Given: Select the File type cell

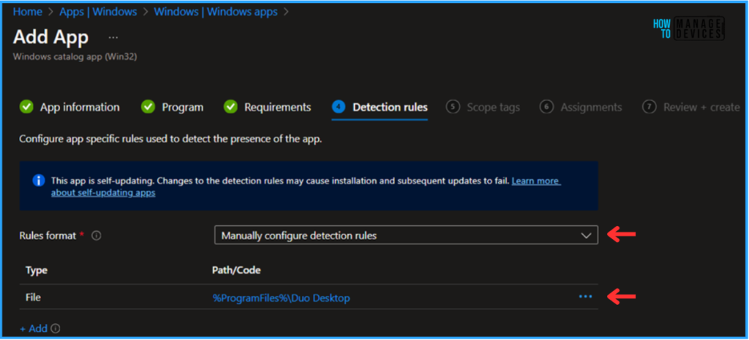Looking at the screenshot, I should pyautogui.click(x=33, y=298).
